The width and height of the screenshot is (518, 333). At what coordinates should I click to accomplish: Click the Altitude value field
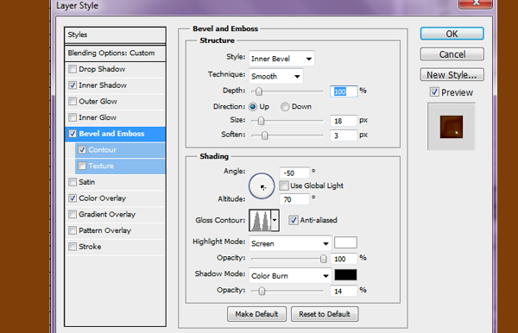pos(294,199)
